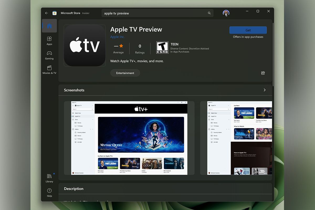Click in the search box field

point(157,13)
